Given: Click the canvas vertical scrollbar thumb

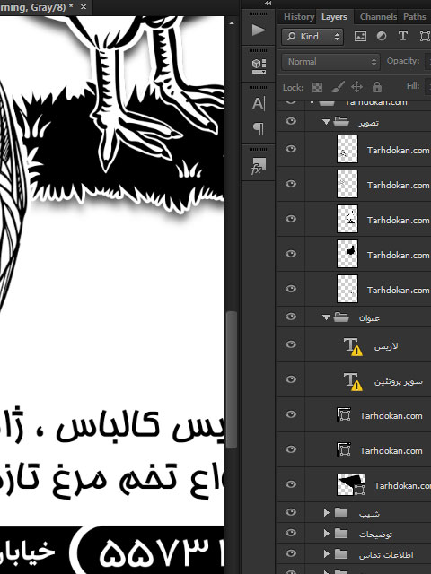Looking at the screenshot, I should tap(232, 379).
